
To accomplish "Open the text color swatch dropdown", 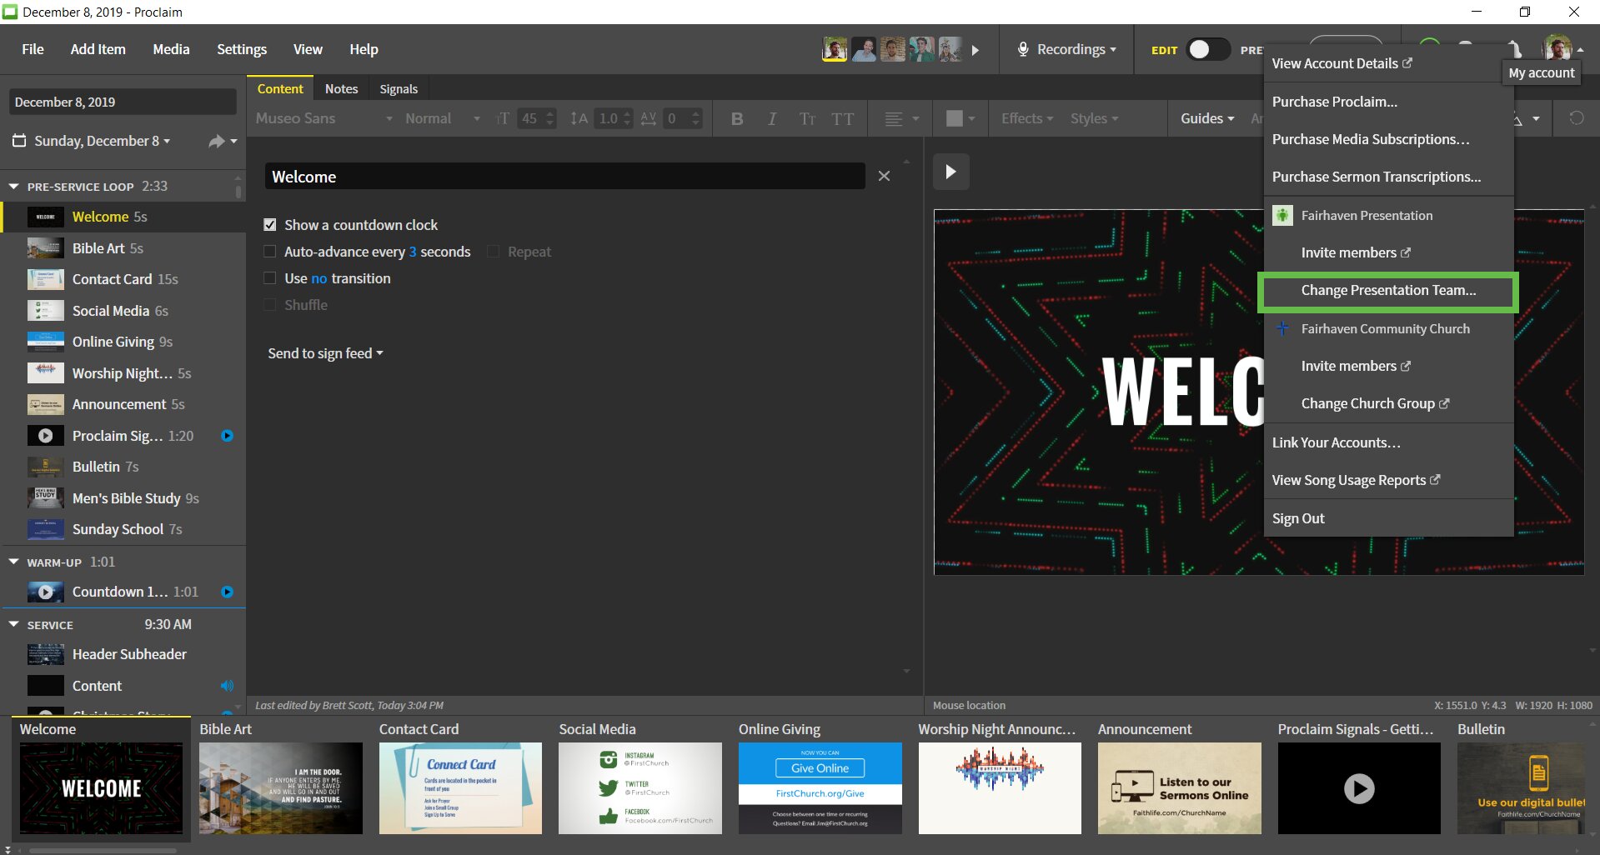I will pos(961,118).
